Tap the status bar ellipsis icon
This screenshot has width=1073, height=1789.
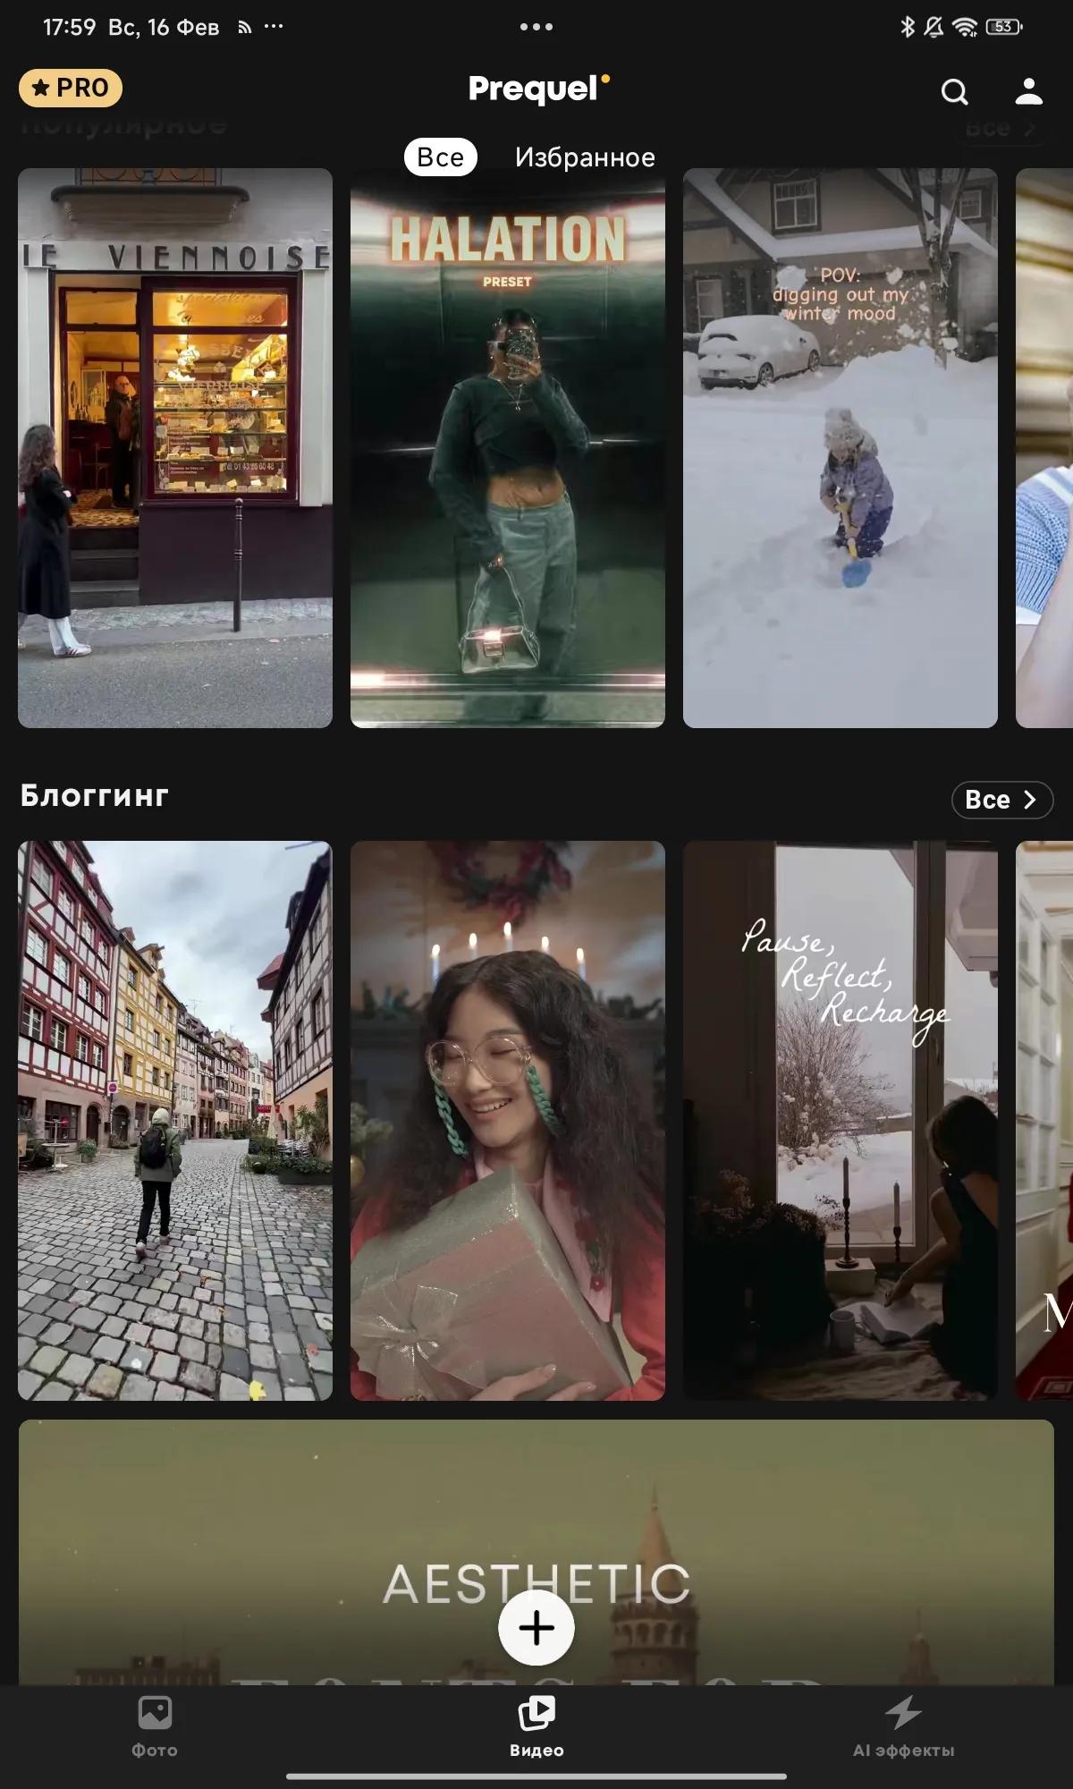(274, 27)
